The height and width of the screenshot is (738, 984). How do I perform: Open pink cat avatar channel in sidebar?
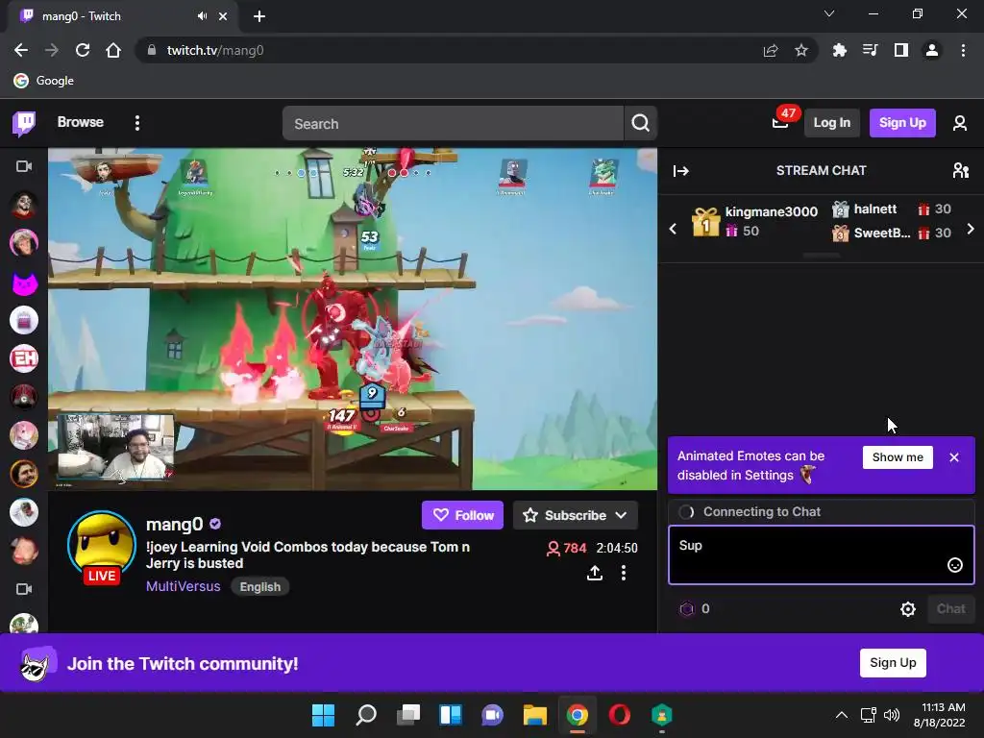pos(24,283)
